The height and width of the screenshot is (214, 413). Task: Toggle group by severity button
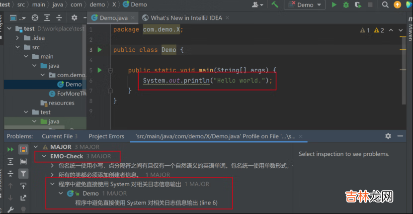point(23,150)
